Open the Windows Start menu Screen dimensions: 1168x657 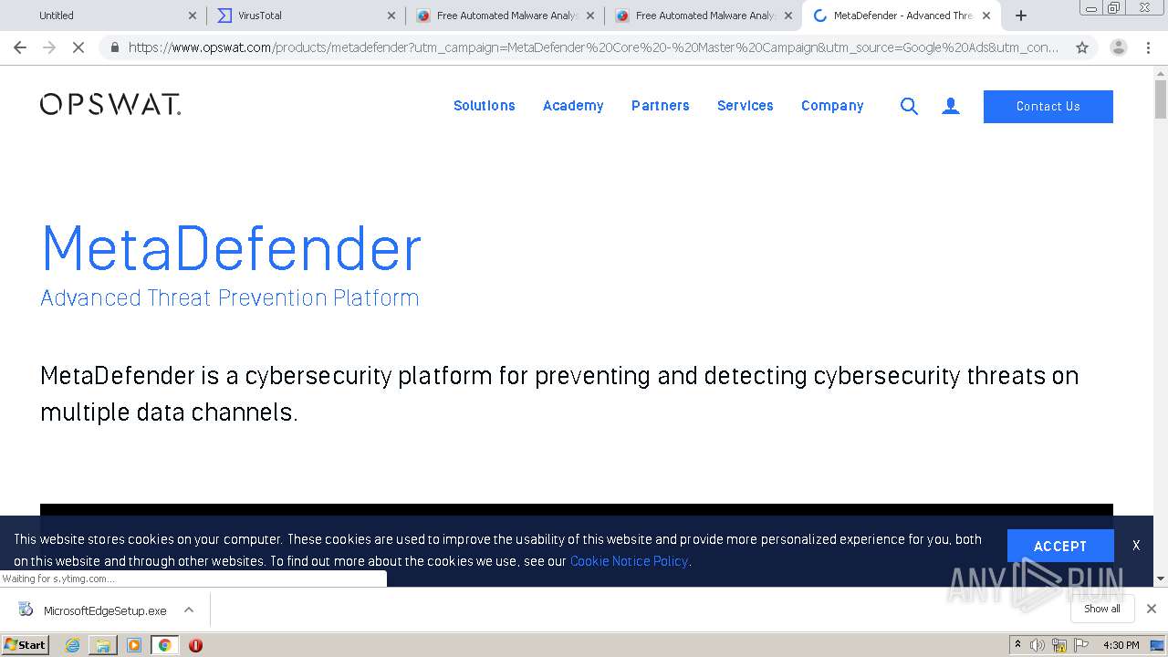pos(25,645)
